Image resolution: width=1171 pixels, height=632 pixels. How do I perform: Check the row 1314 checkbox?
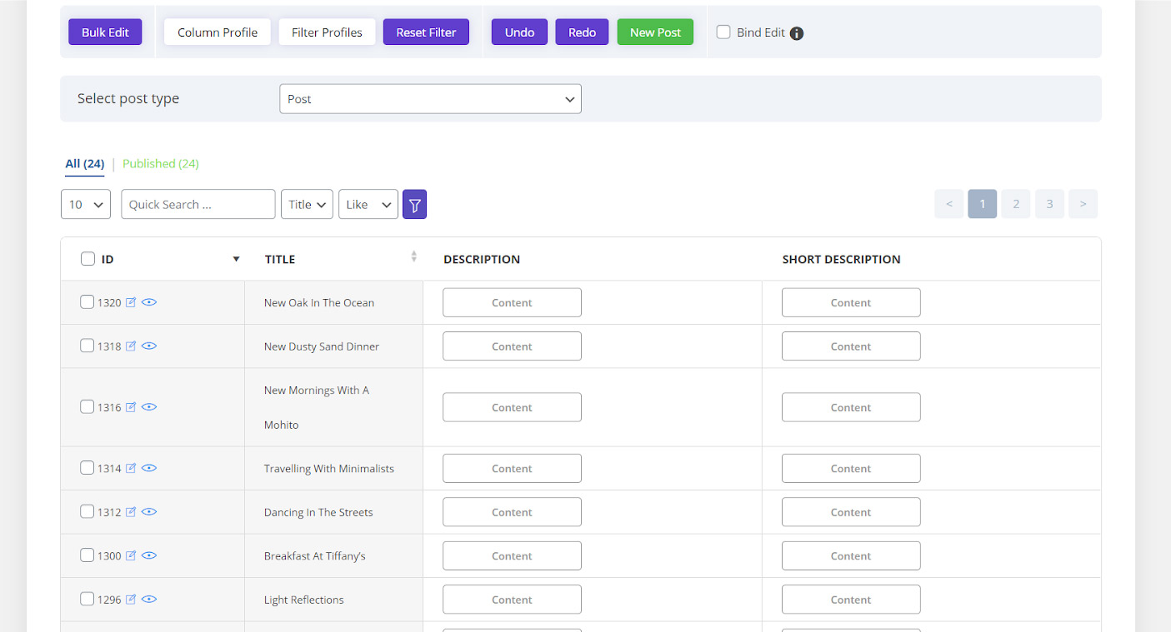tap(87, 467)
